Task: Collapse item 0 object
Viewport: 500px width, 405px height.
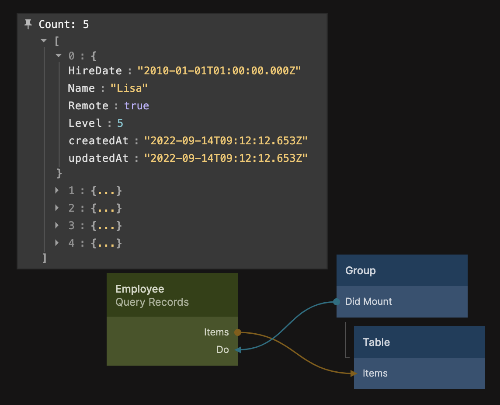Action: pos(58,56)
